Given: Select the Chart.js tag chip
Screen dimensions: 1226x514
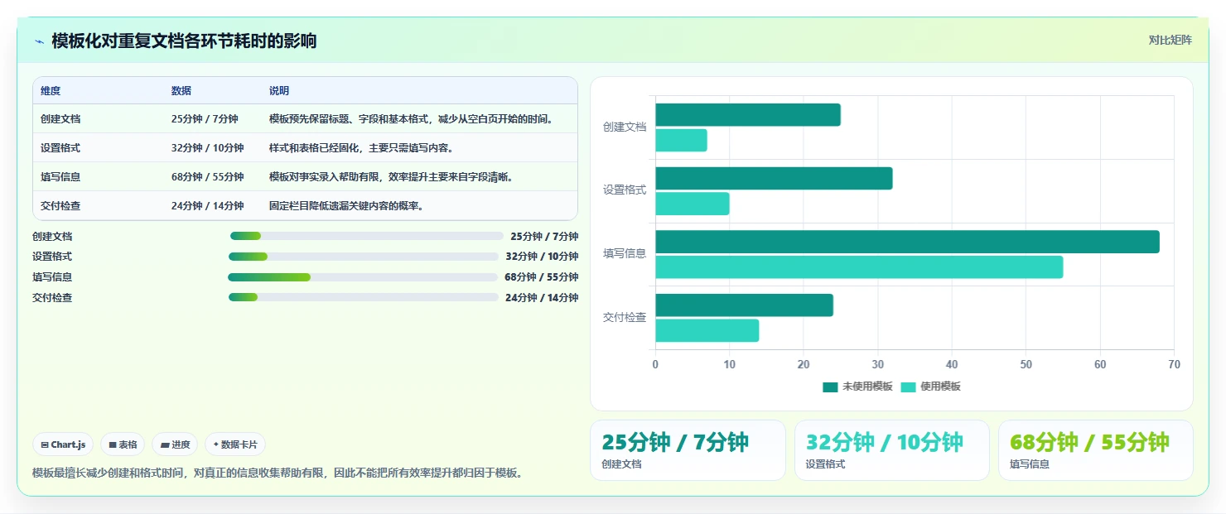Looking at the screenshot, I should [64, 444].
